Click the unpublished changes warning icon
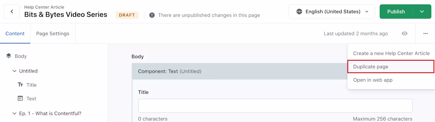Screen dimensions: 435x122 152,15
